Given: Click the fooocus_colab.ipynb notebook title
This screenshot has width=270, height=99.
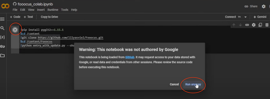Looking at the screenshot, I should pyautogui.click(x=35, y=4).
